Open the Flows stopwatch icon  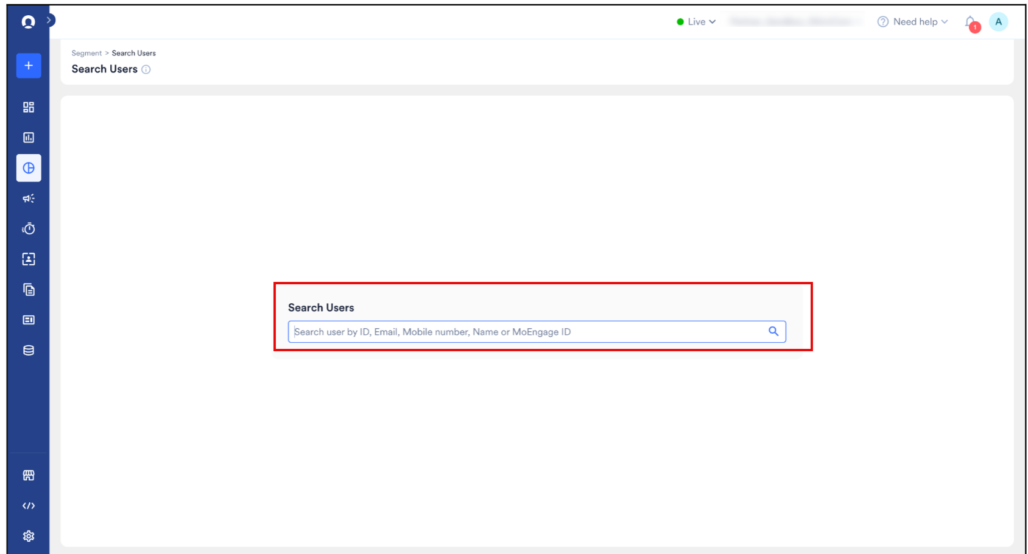[x=29, y=229]
